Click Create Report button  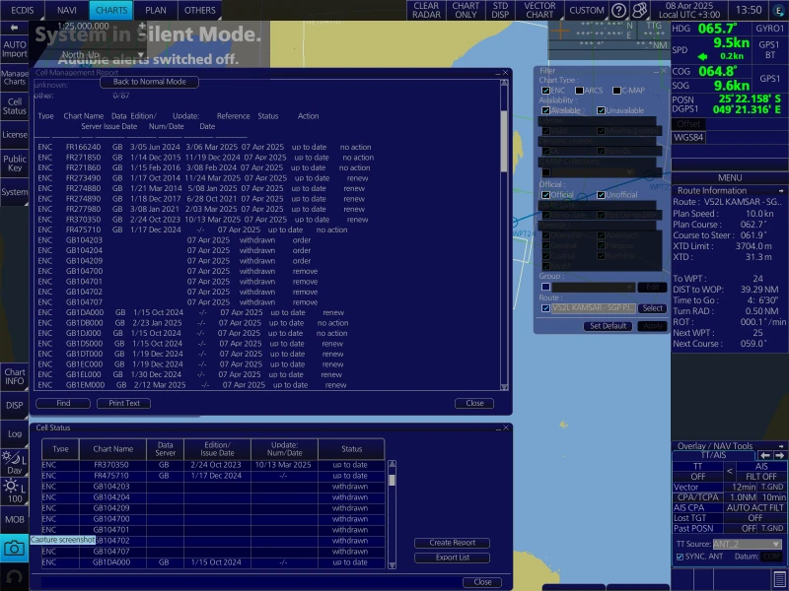[452, 543]
